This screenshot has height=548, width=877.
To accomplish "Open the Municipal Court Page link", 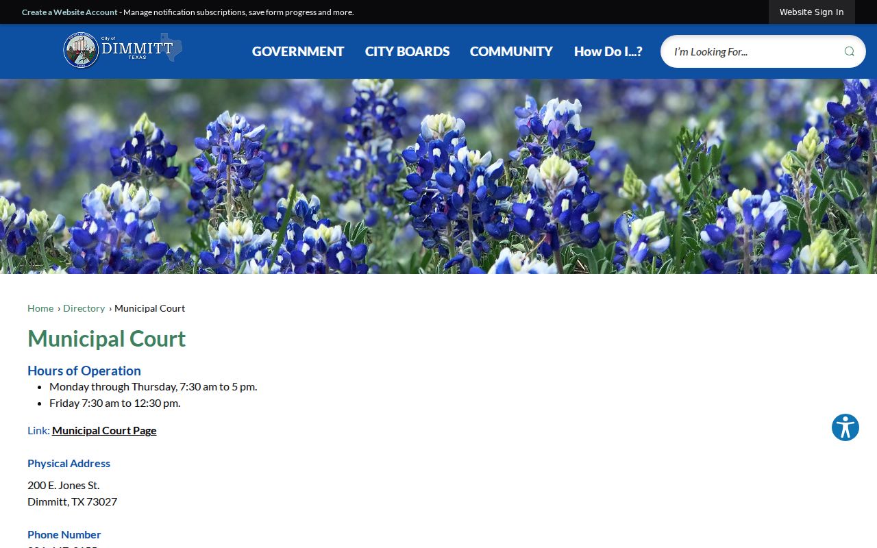I will coord(104,430).
